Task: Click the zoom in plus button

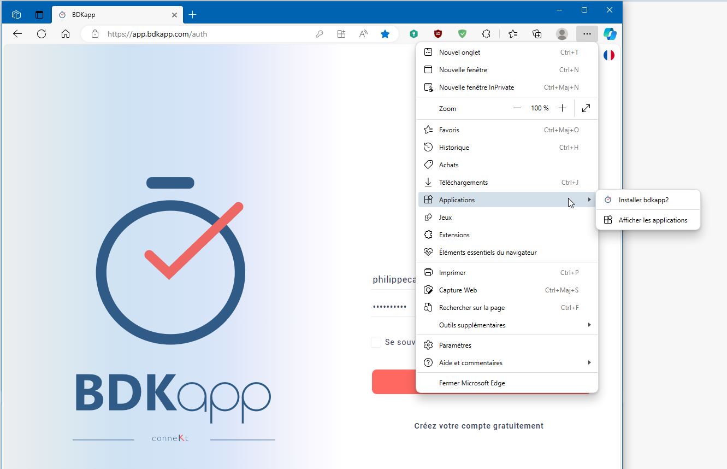Action: tap(562, 108)
